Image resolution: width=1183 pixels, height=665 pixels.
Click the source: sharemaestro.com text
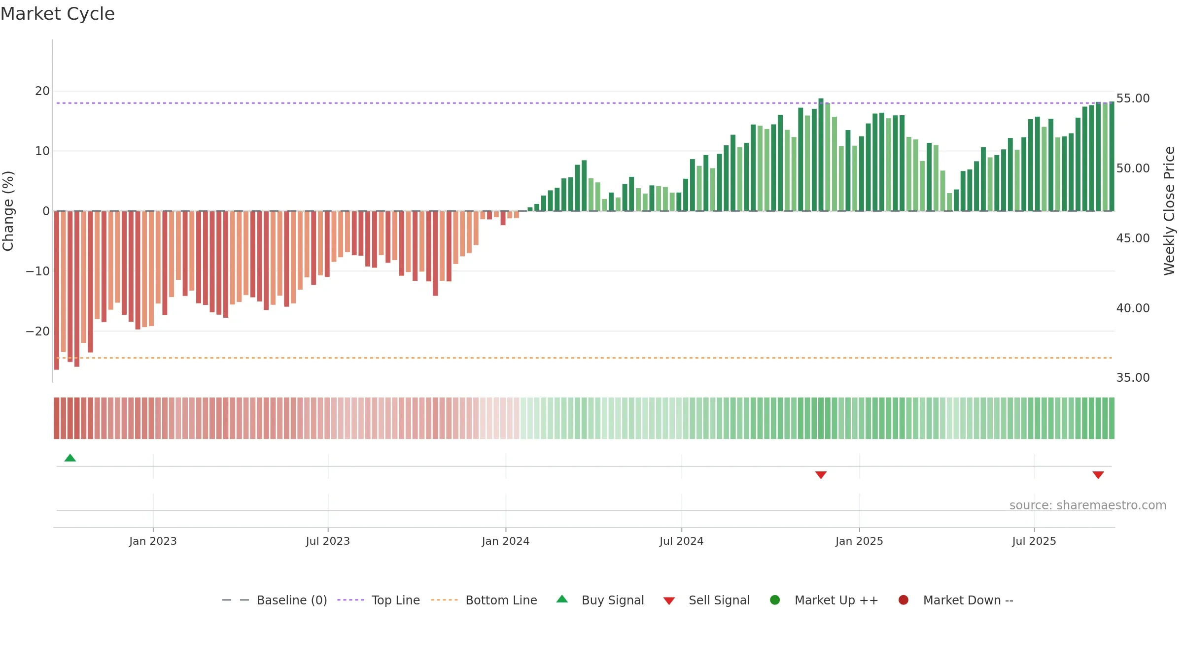click(x=1088, y=505)
